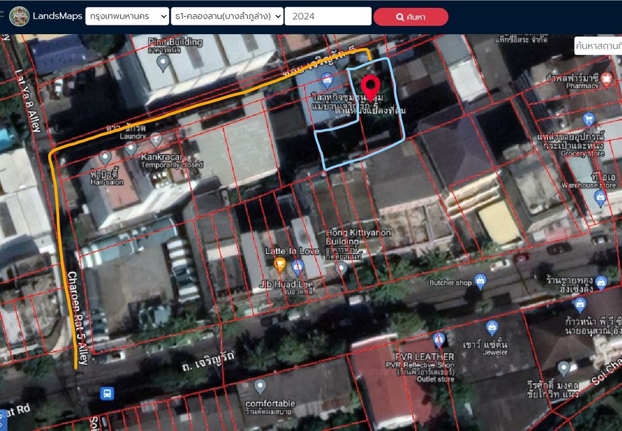Click the Lat Ya 8 Alley street label
Image resolution: width=622 pixels, height=431 pixels.
click(x=27, y=100)
